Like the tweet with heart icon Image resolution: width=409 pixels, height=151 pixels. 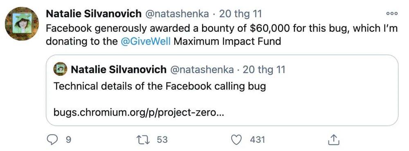tap(236, 140)
